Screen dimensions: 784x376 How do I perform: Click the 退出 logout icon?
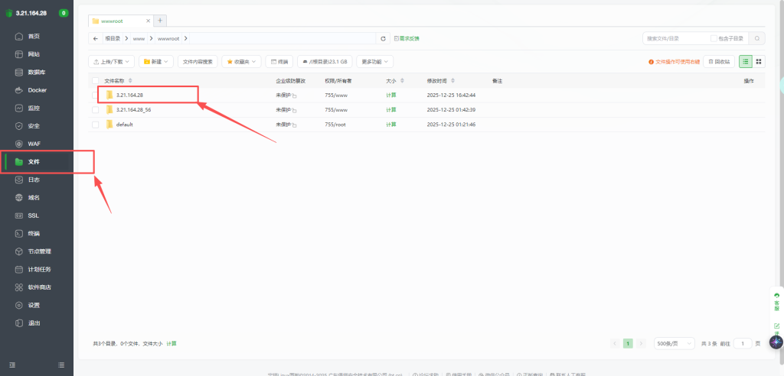pos(19,323)
